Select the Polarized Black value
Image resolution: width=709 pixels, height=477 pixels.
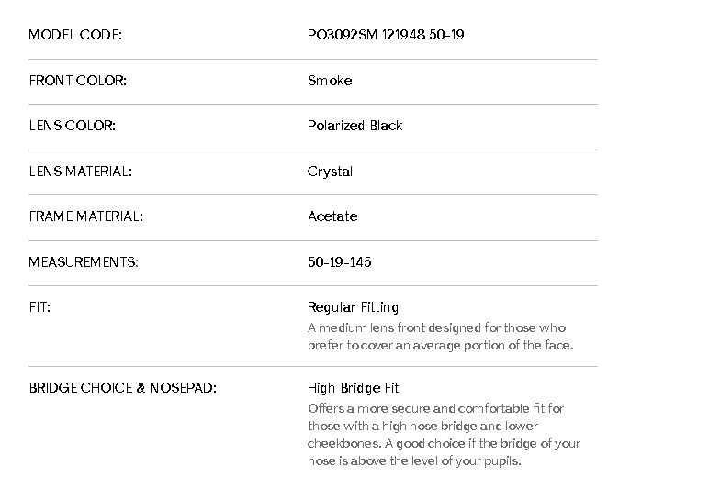tap(354, 126)
